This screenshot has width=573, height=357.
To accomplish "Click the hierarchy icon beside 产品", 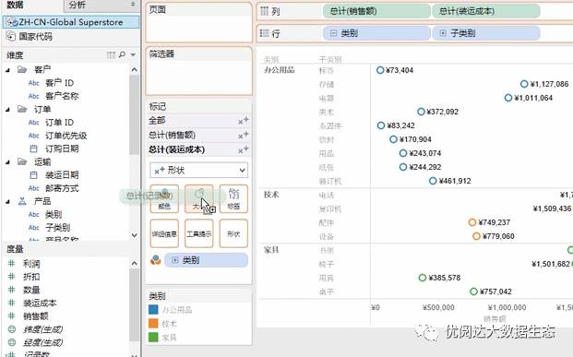I will click(x=22, y=201).
